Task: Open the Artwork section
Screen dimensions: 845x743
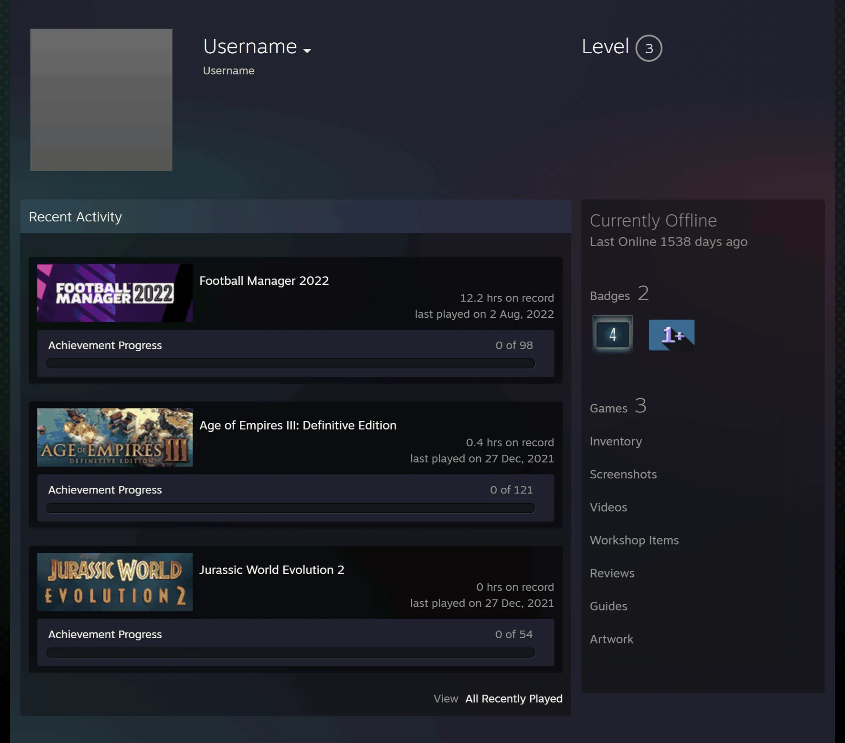Action: tap(612, 639)
